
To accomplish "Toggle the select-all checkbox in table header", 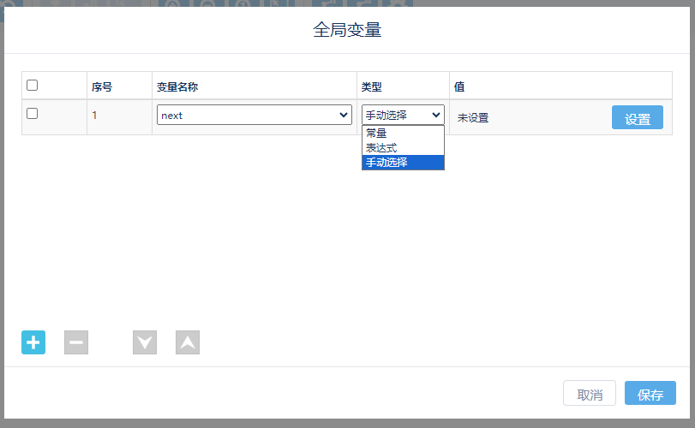I will coord(33,86).
